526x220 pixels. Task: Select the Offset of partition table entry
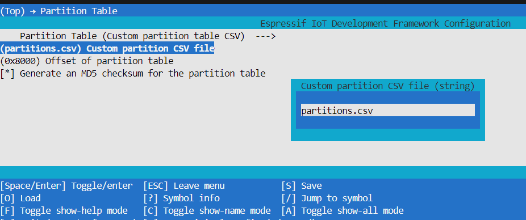[x=87, y=61]
